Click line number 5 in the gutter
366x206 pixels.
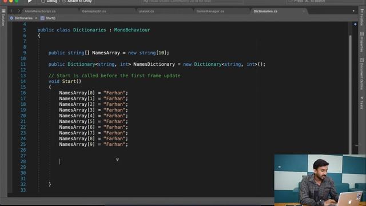25,30
